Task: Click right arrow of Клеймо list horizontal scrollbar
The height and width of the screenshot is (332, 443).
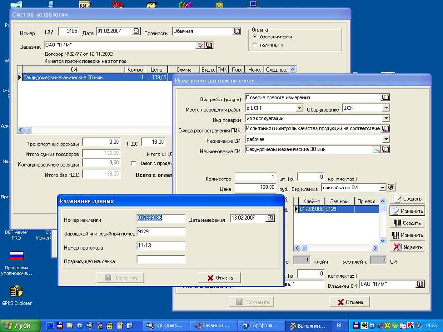Action: pos(375,248)
